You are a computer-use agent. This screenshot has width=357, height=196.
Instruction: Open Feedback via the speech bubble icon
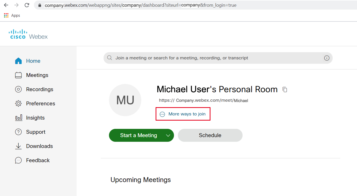click(x=18, y=160)
